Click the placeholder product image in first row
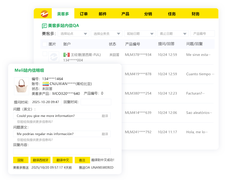The image size is (227, 181). click(54, 57)
